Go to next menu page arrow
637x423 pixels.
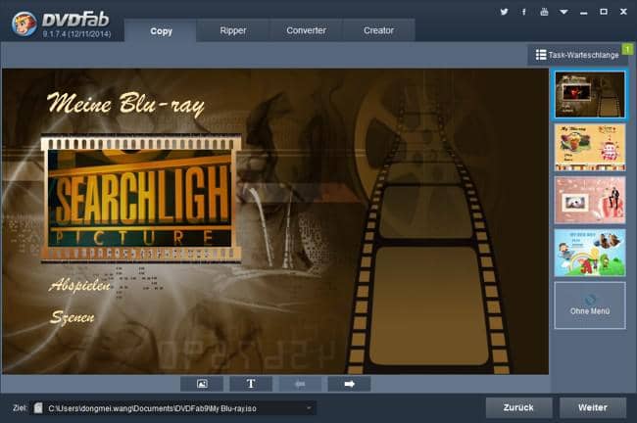pos(349,384)
